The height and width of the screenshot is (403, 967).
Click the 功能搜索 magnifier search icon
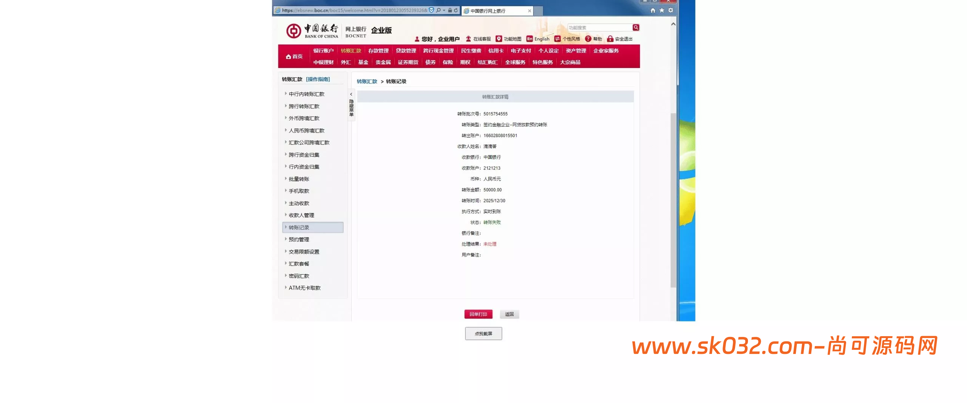click(x=636, y=27)
